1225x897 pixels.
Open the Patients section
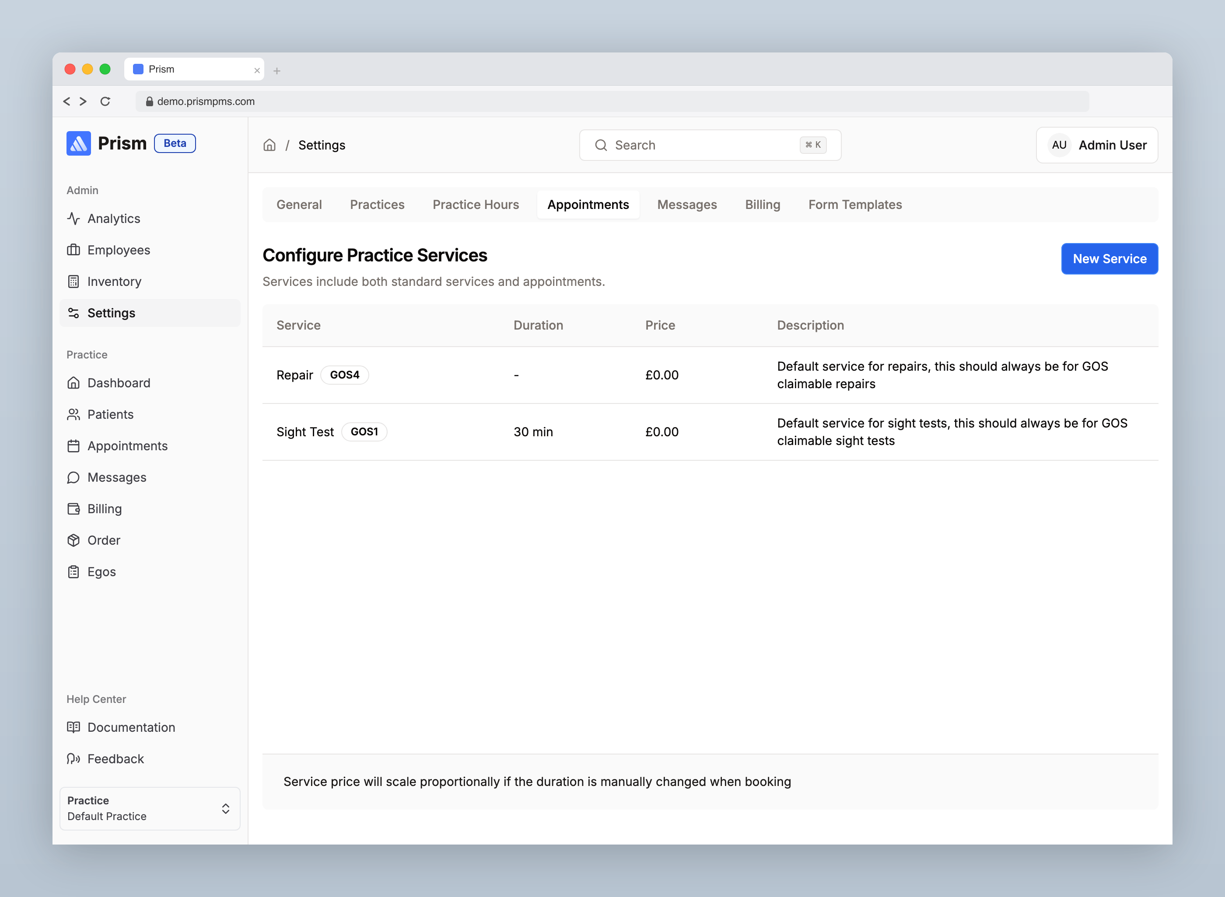pos(110,414)
